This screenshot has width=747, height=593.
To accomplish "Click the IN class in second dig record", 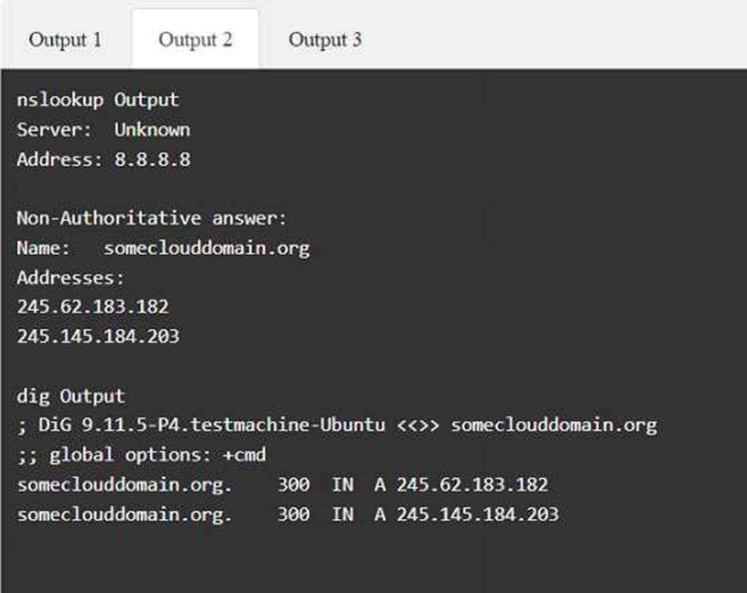I will [x=343, y=515].
